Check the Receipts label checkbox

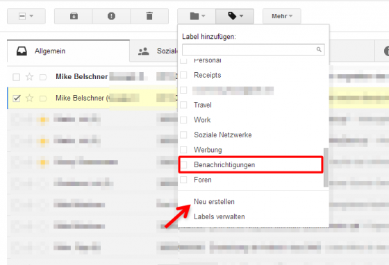point(183,75)
